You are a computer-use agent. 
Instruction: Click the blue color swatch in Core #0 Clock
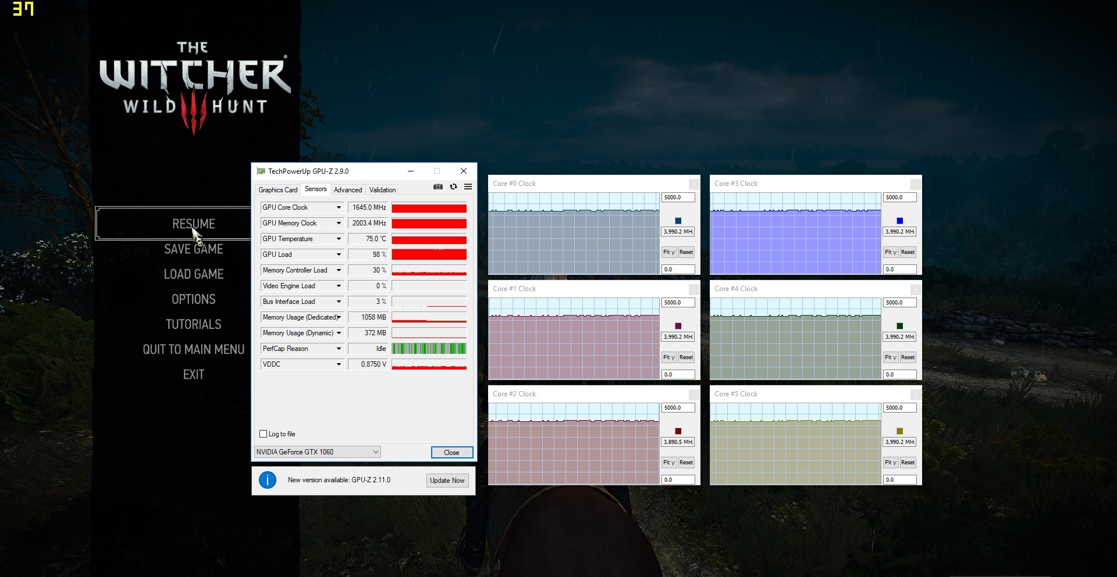[x=678, y=221]
